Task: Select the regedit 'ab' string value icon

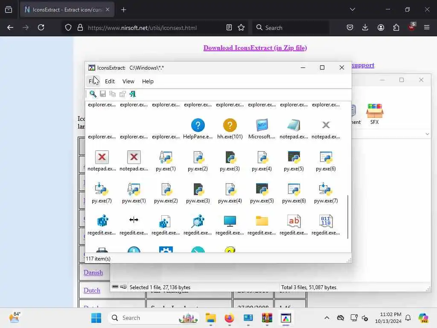Action: [294, 221]
